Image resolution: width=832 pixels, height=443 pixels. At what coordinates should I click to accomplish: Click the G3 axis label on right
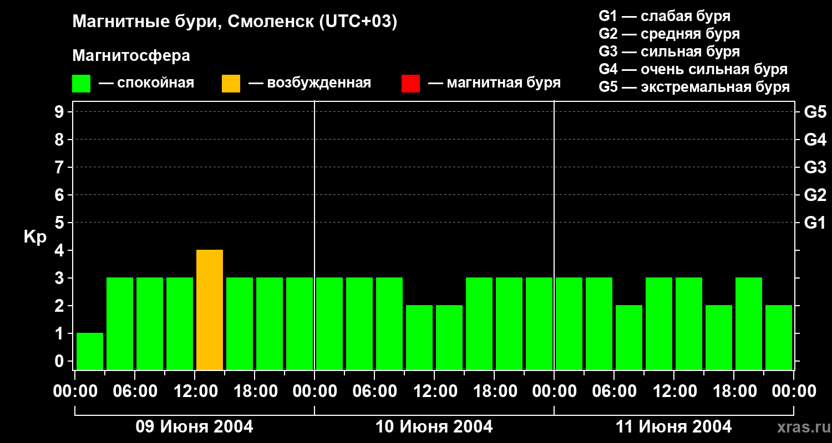coord(815,167)
